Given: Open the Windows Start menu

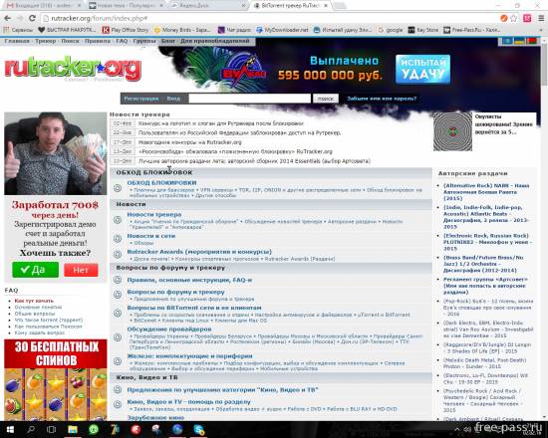Looking at the screenshot, I should pyautogui.click(x=10, y=429).
